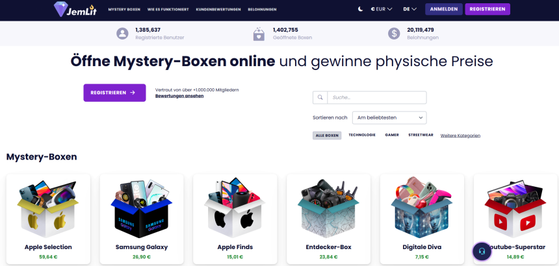Open the support chat headset icon
Screen dimensions: 559x266
482,252
